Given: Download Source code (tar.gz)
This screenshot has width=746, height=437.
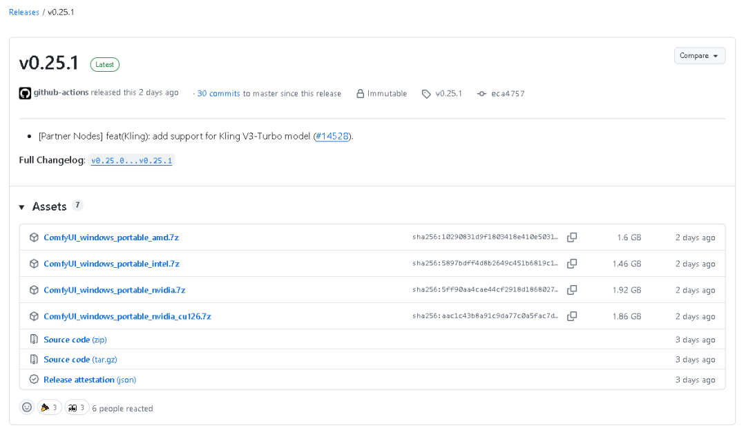Looking at the screenshot, I should click(x=80, y=360).
